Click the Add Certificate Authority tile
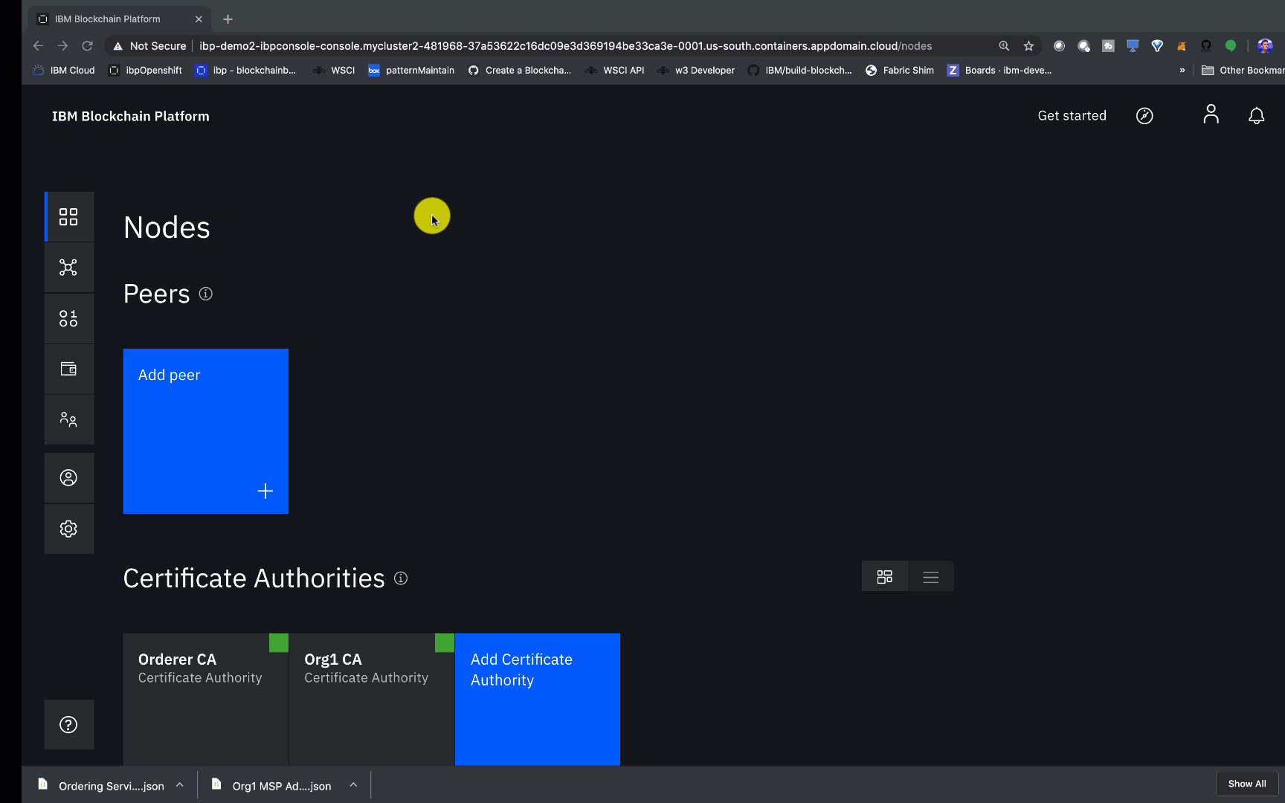1285x803 pixels. [x=537, y=699]
